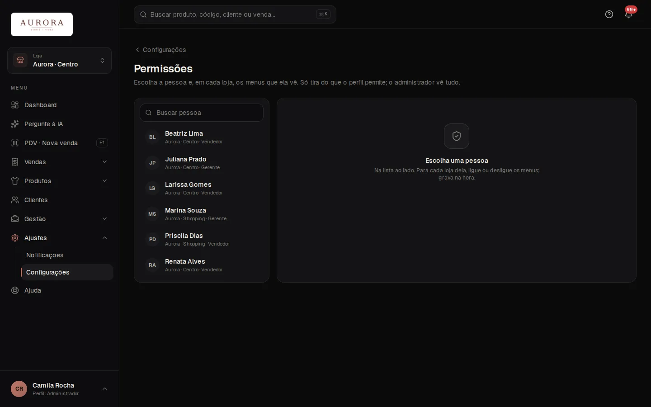Click the Ajustes gear icon
The width and height of the screenshot is (651, 407).
pos(15,238)
